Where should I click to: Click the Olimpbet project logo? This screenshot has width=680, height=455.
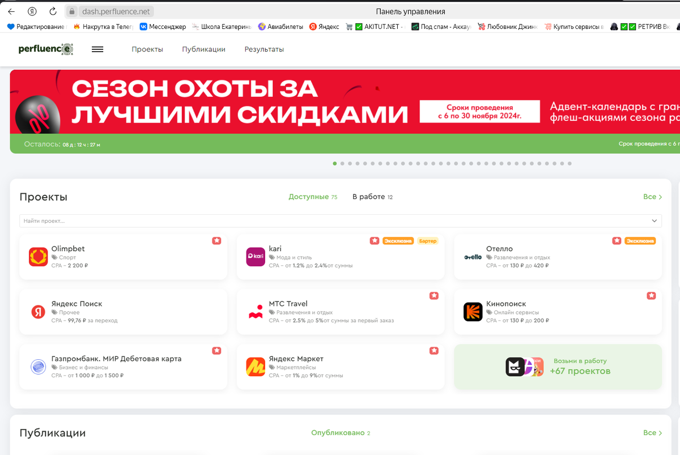pyautogui.click(x=38, y=257)
